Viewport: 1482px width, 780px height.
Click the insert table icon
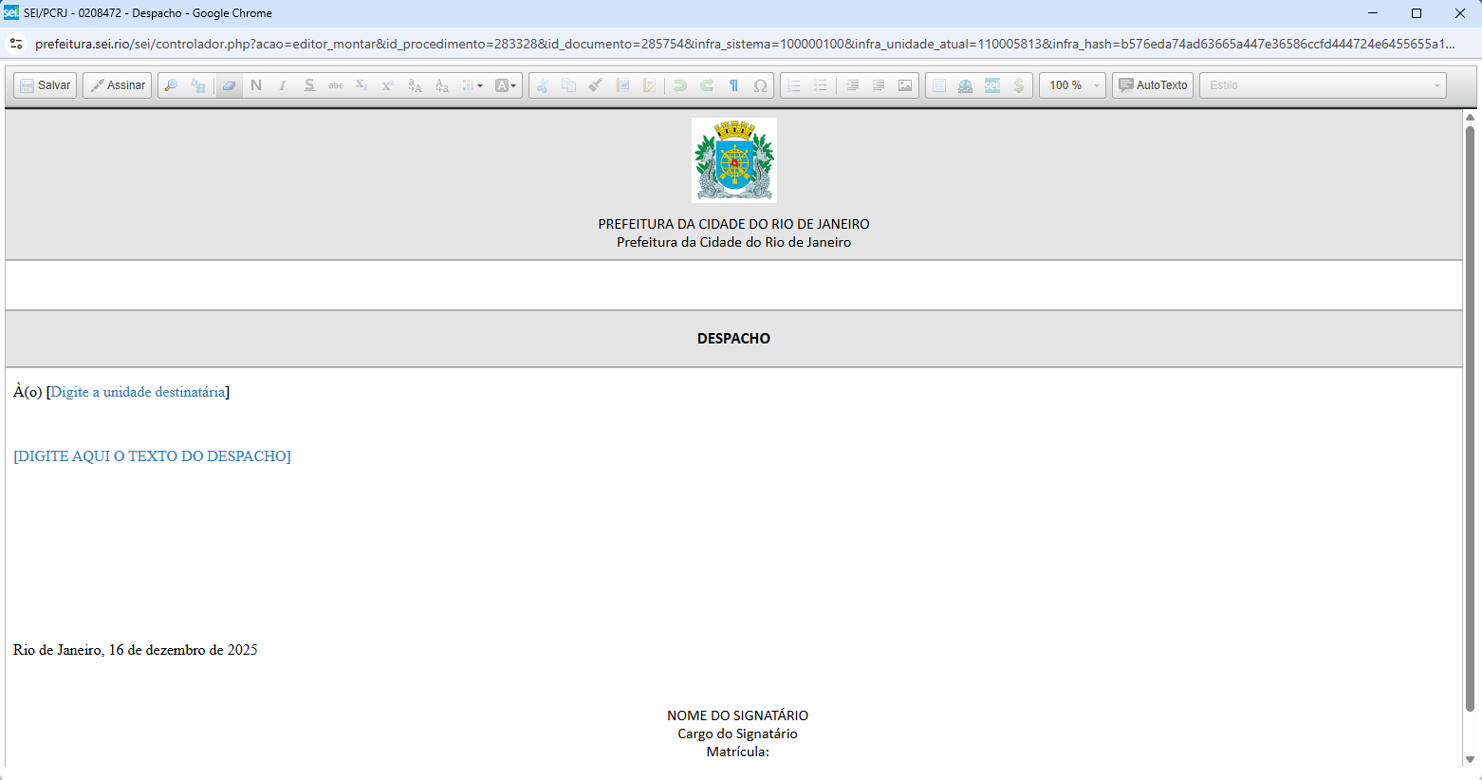tap(938, 85)
